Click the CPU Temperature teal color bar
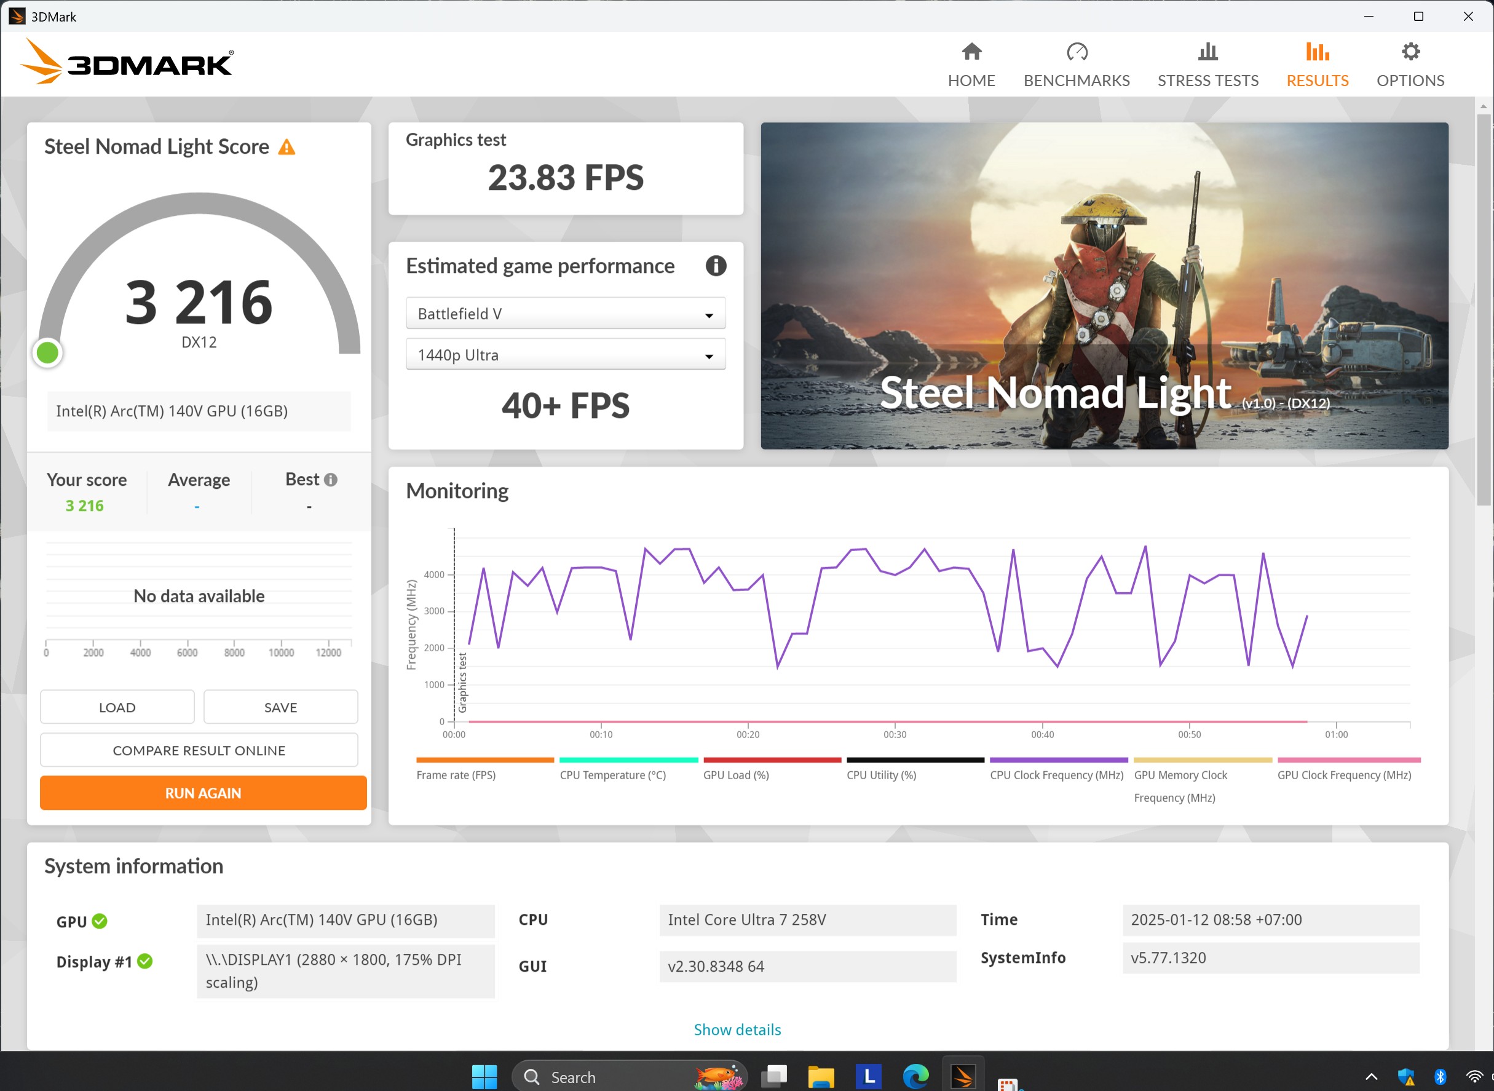This screenshot has width=1494, height=1091. pos(628,760)
